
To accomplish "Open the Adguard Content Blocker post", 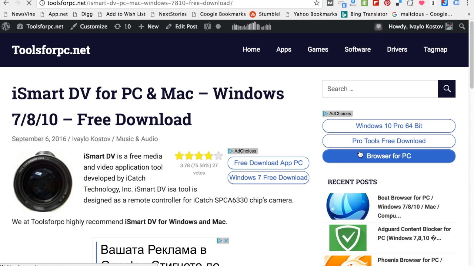I will click(414, 233).
